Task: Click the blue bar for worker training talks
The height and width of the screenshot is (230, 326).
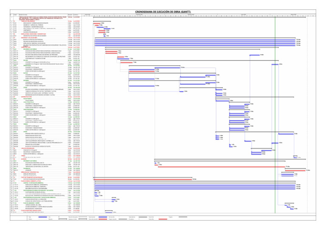Action: point(113,201)
